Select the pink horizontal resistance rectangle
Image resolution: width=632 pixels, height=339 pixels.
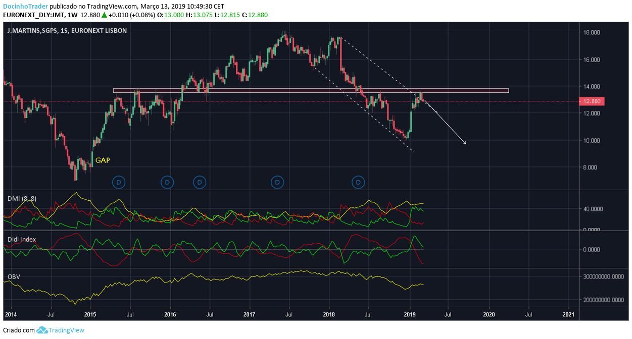[x=311, y=91]
